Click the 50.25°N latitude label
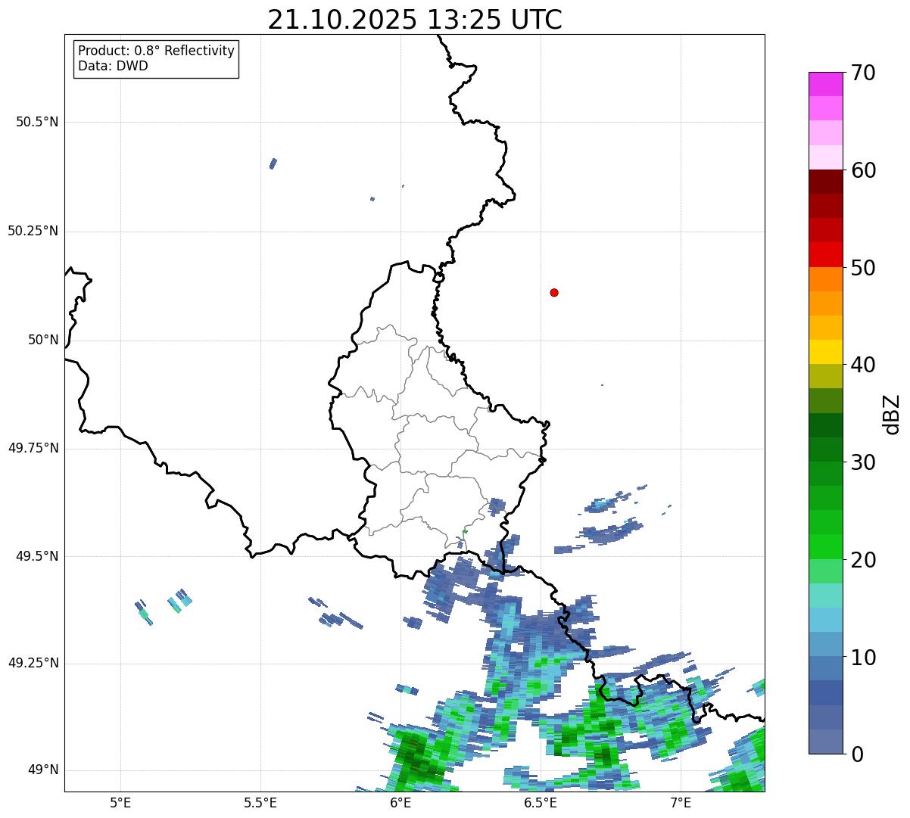The width and height of the screenshot is (910, 818). coord(33,231)
